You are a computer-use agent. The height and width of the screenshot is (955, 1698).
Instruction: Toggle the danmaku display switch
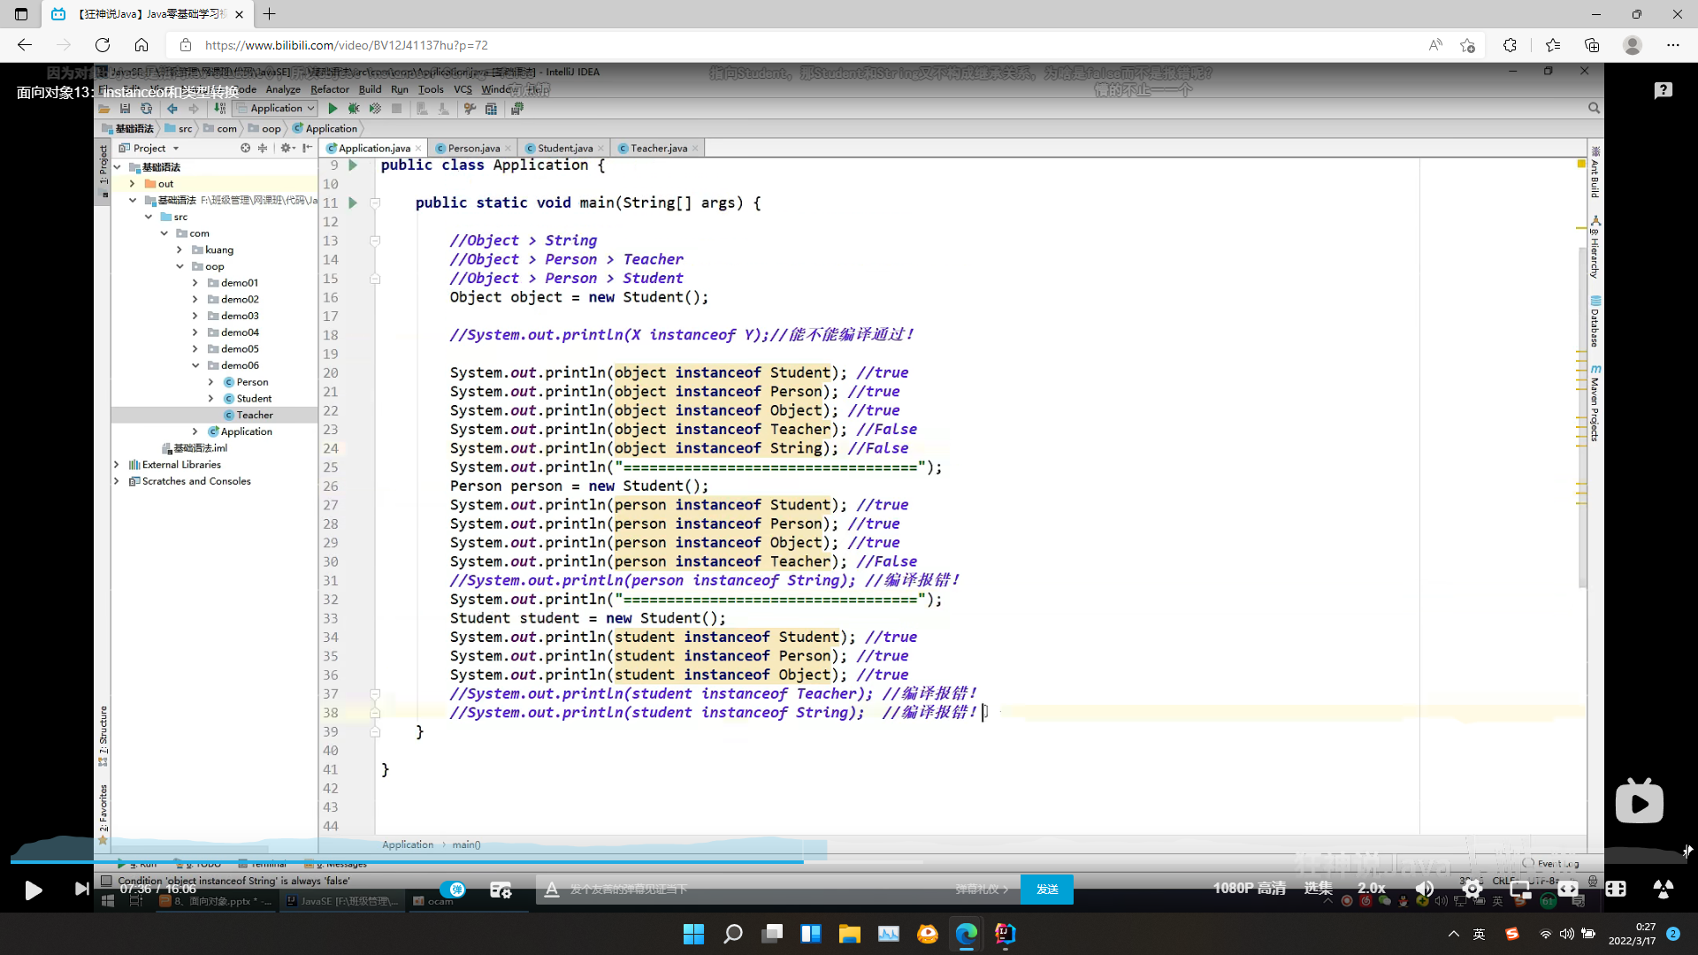tap(454, 889)
